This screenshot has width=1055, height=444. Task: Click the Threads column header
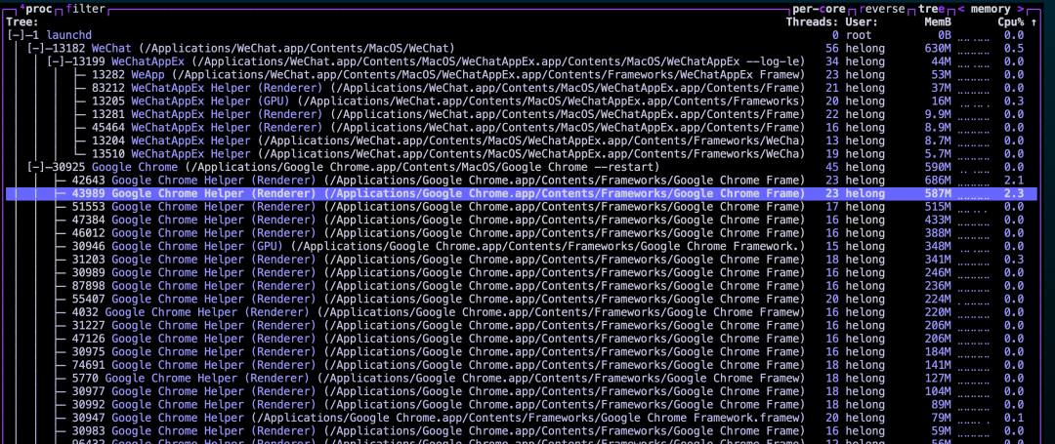(811, 21)
